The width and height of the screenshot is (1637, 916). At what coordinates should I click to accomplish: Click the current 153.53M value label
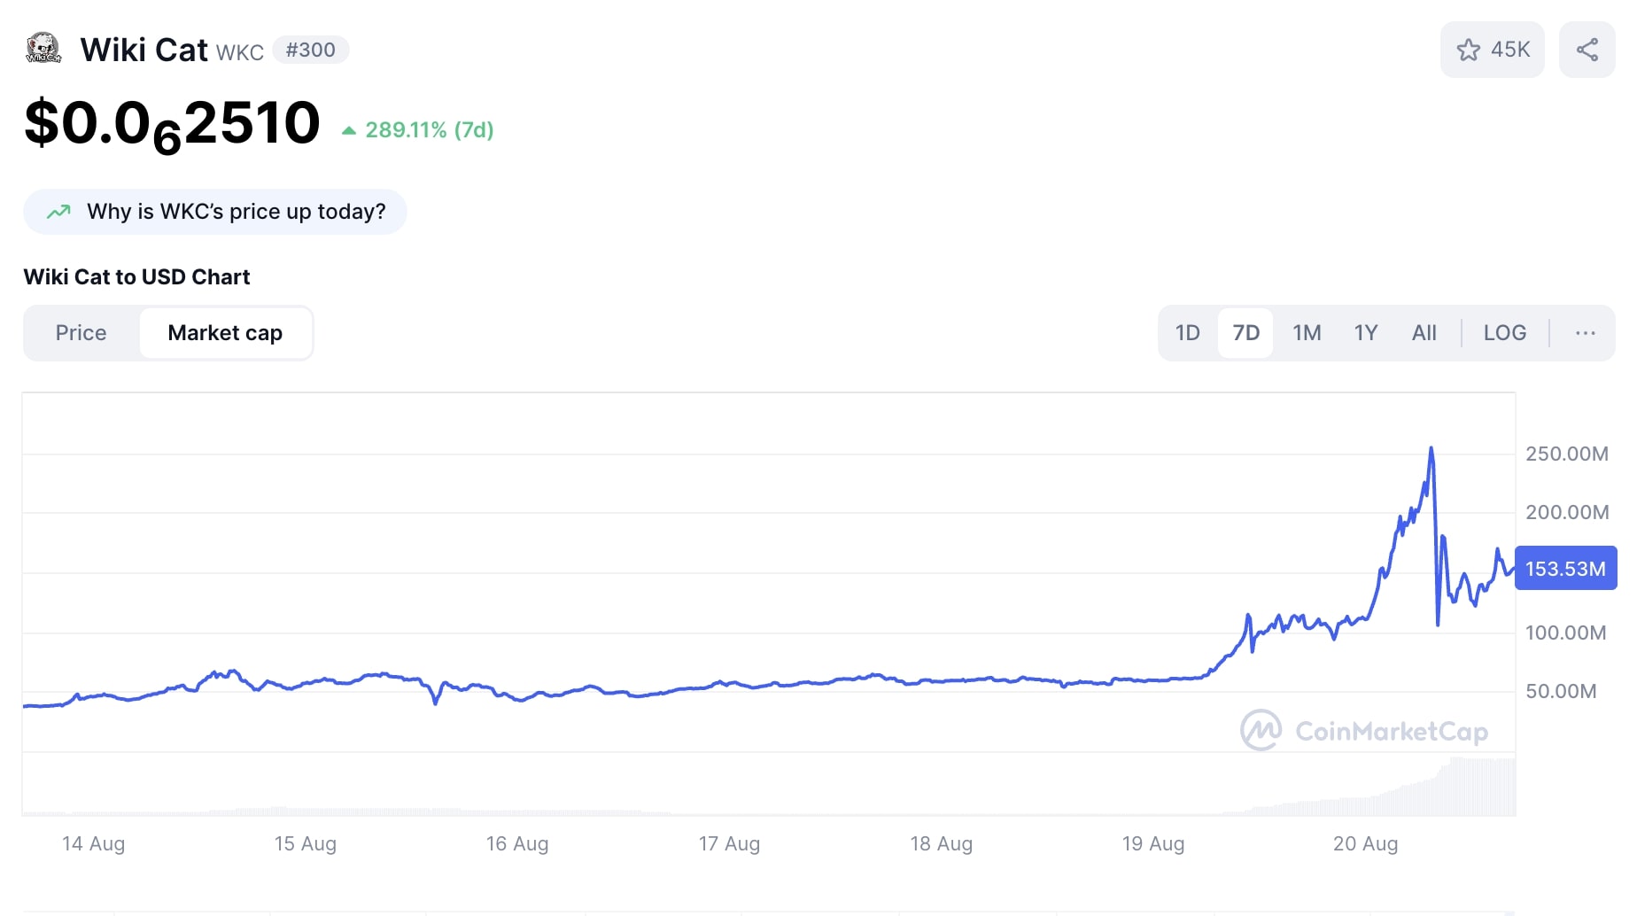(x=1565, y=569)
